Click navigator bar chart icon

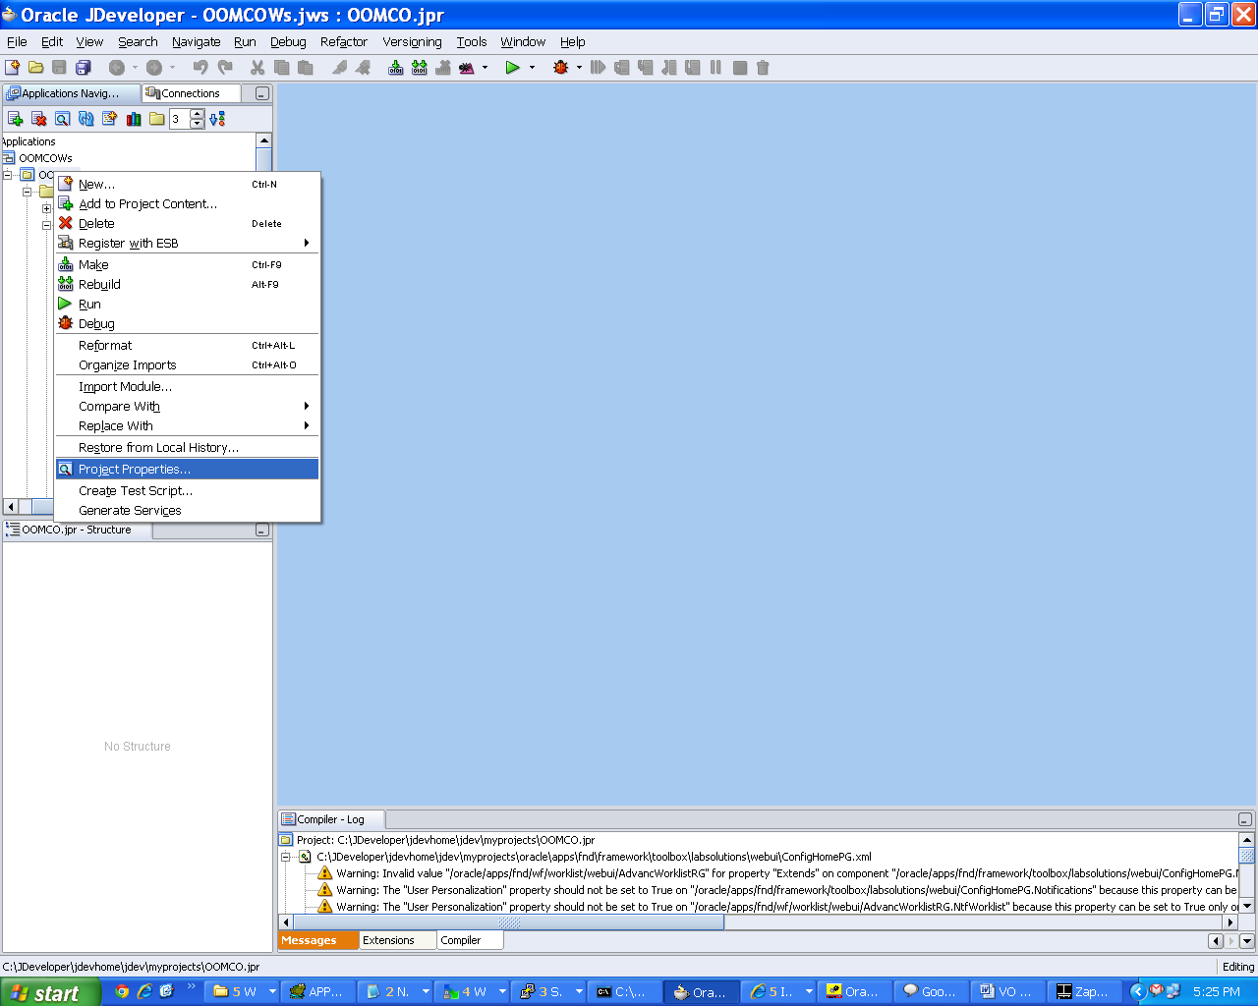point(134,119)
